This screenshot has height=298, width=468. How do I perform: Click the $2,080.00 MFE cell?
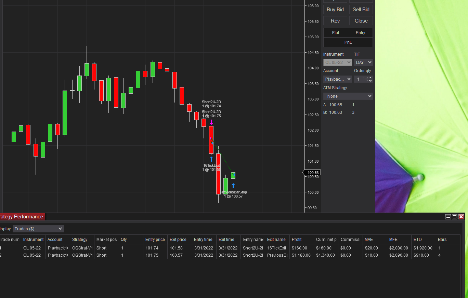point(399,248)
